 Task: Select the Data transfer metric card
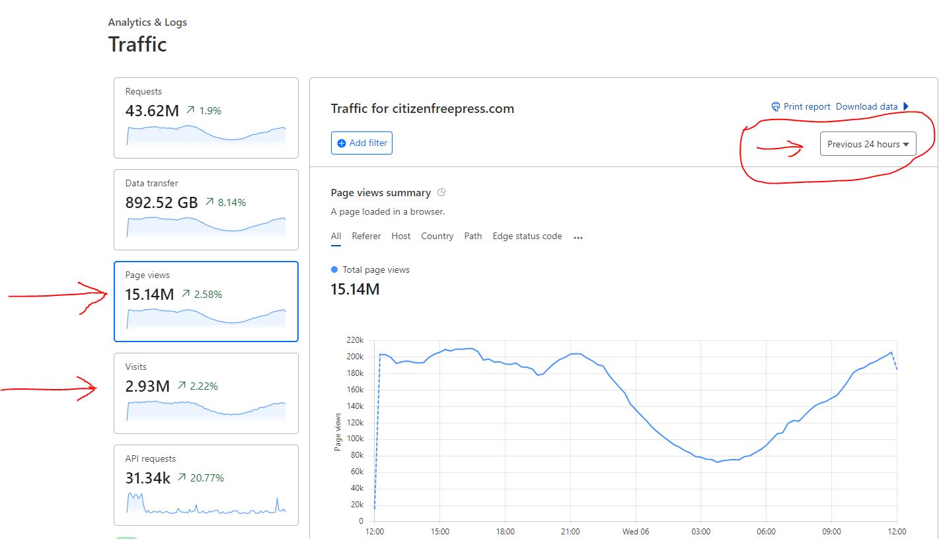[x=206, y=209]
